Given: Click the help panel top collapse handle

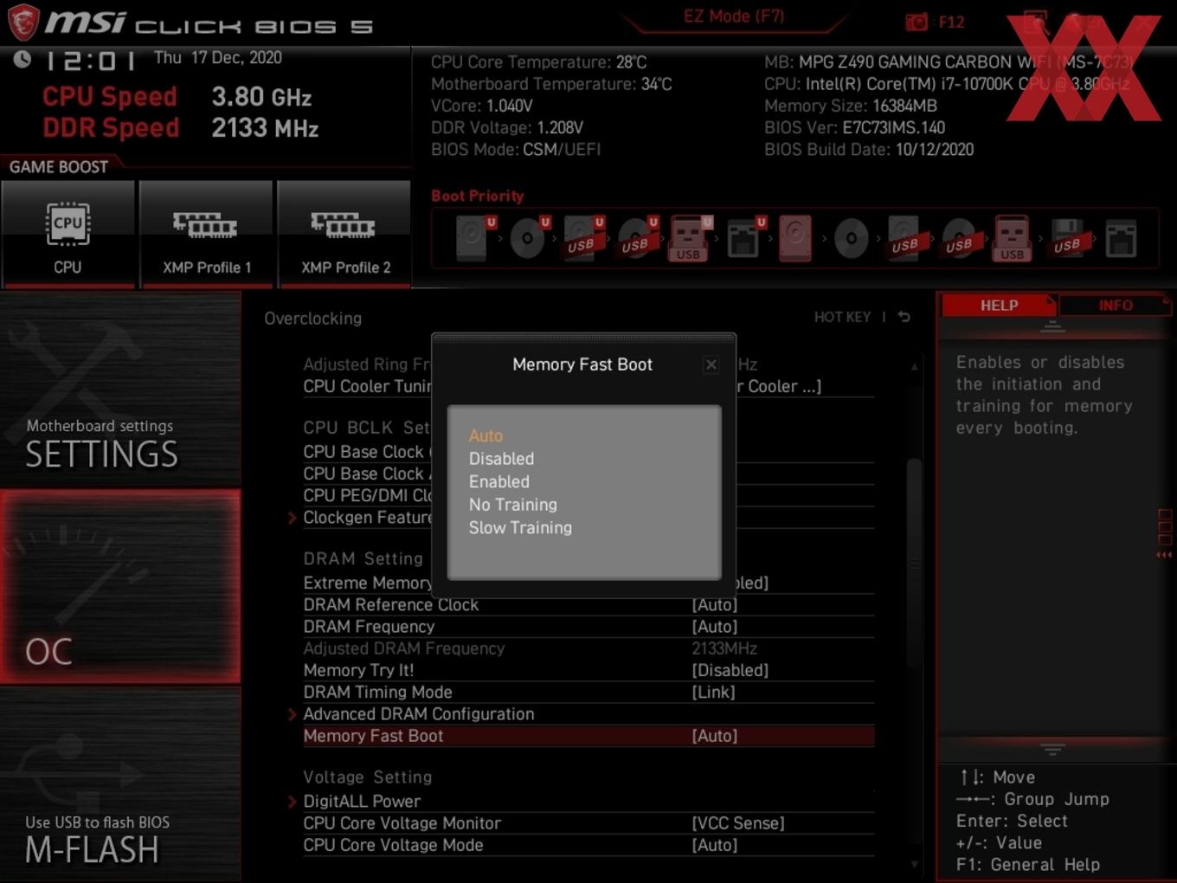Looking at the screenshot, I should point(1052,326).
